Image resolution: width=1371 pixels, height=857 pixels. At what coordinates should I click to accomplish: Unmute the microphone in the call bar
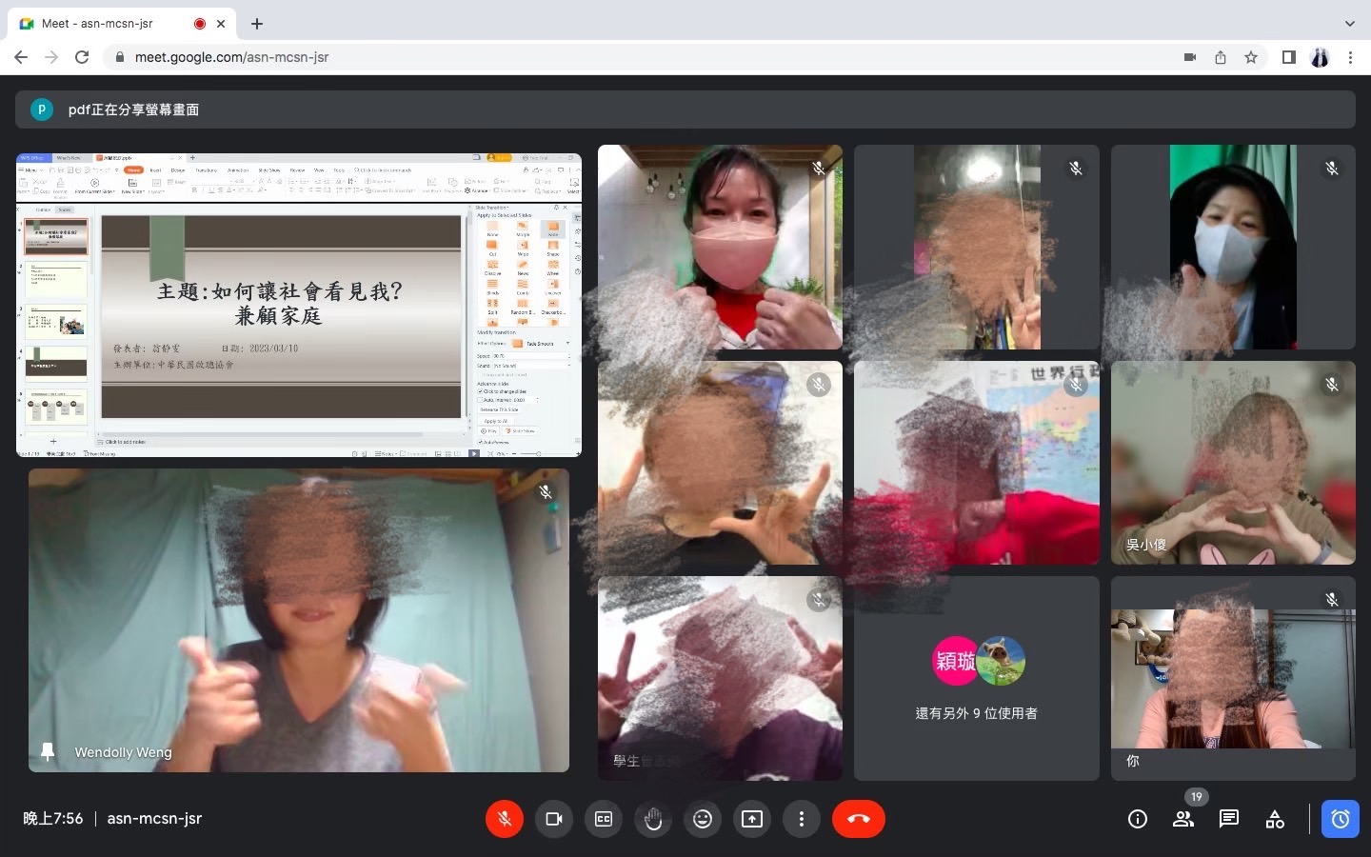(505, 819)
